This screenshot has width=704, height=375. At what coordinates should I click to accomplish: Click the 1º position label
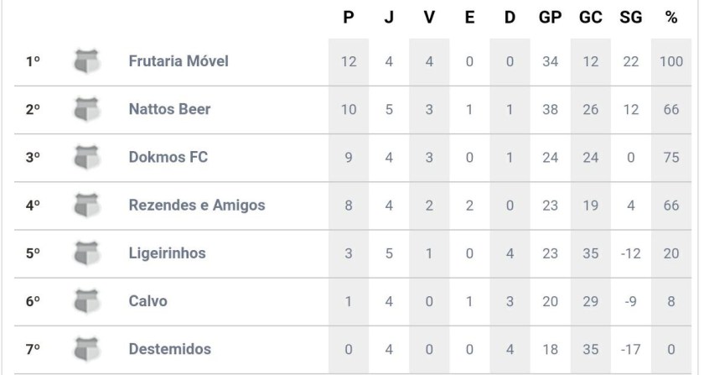(33, 61)
